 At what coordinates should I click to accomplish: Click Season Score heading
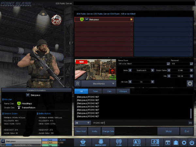tap(11, 113)
